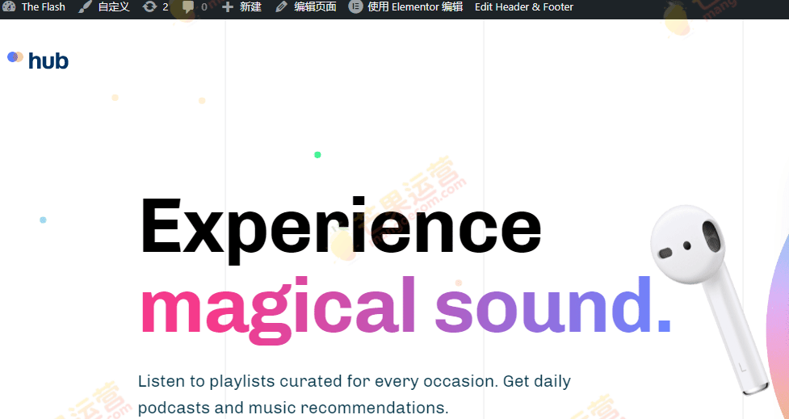Click the circular arrows updates icon
This screenshot has height=419, width=789.
(x=149, y=7)
